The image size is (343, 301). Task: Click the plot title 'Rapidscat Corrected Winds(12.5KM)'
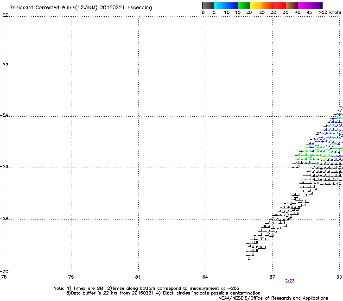53,8
